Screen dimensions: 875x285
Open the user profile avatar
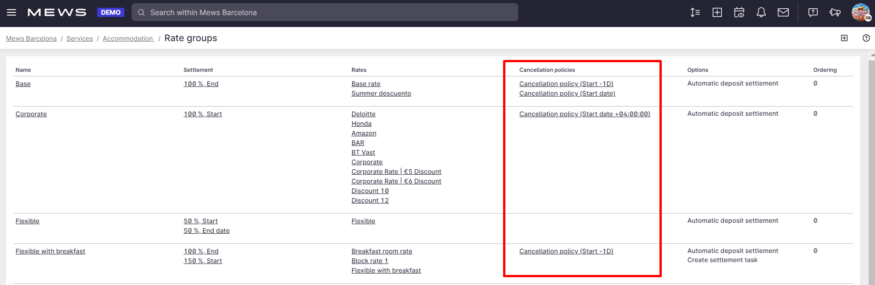(x=860, y=12)
